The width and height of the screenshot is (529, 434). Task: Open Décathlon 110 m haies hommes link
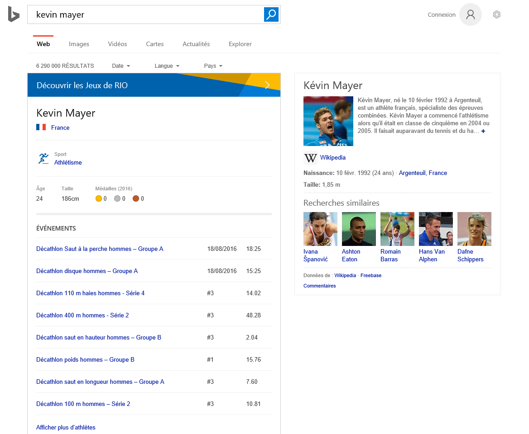pos(90,293)
